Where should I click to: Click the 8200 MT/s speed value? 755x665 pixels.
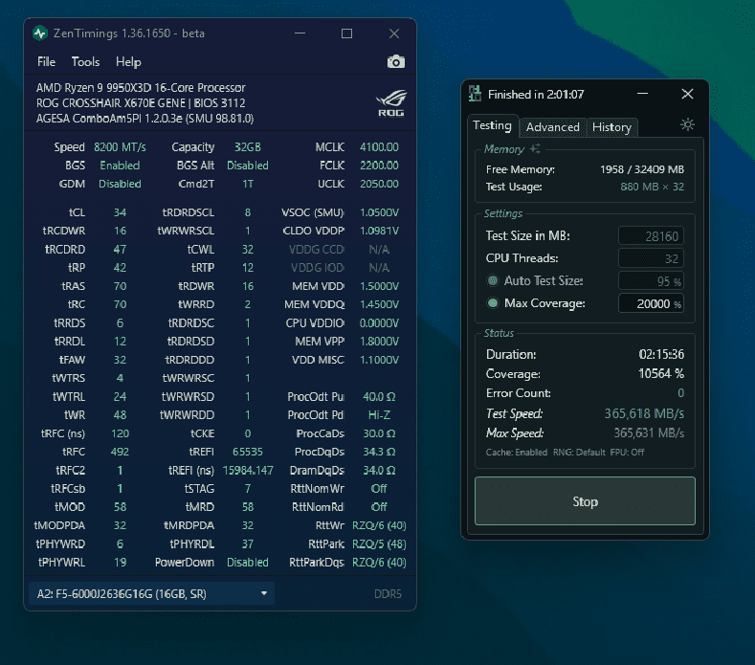tap(120, 146)
